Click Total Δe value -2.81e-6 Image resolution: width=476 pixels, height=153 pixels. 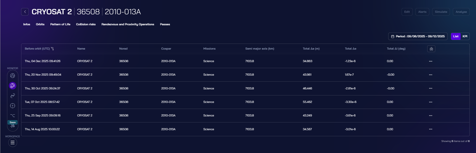350,88
